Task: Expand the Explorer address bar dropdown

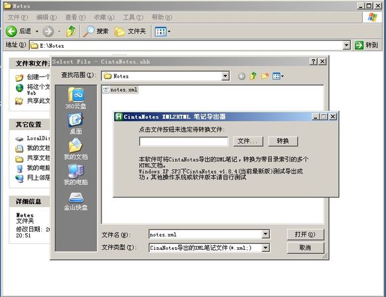Action: (346, 45)
